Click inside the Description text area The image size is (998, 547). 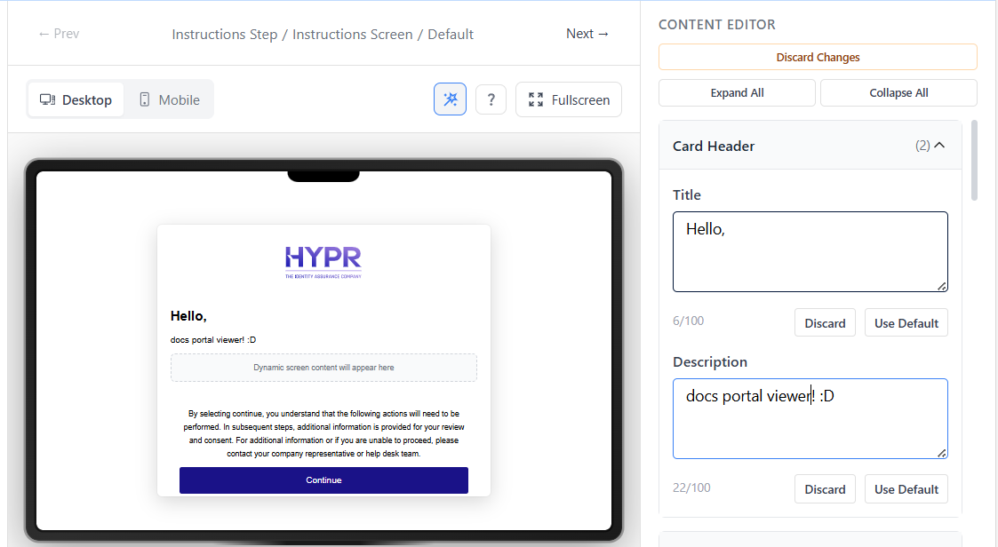point(810,418)
